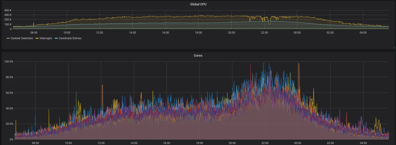
Task: Click the 200 K y-axis label
Action: [x=8, y=19]
